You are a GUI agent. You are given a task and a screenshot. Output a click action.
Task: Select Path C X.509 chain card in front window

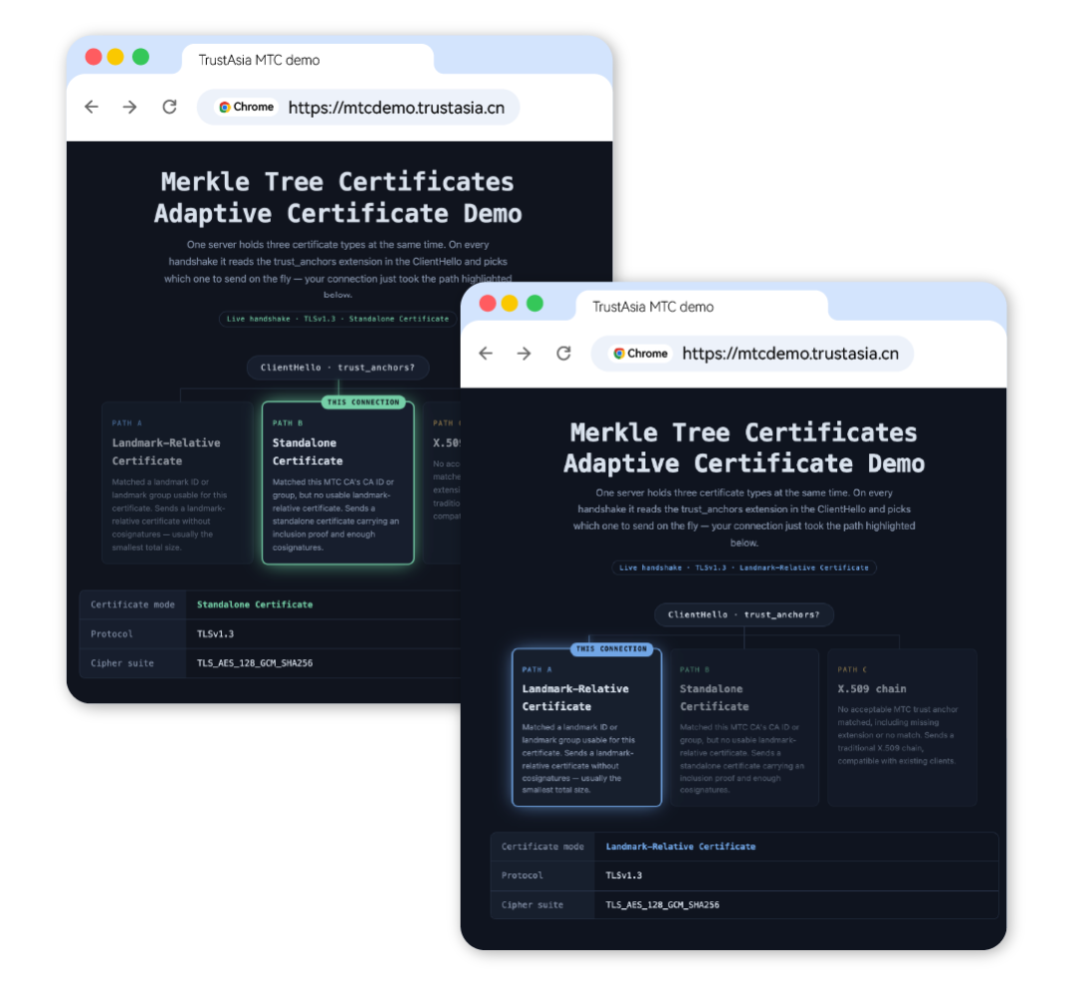click(902, 727)
